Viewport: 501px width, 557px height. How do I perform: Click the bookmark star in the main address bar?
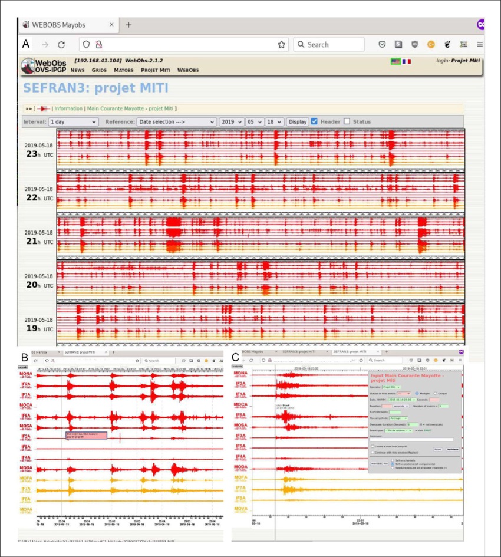(282, 45)
